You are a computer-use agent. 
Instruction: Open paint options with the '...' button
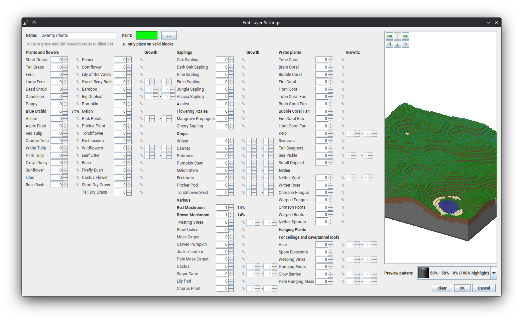click(169, 35)
